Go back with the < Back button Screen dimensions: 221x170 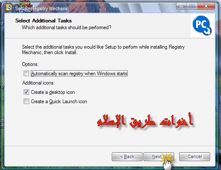127,156
